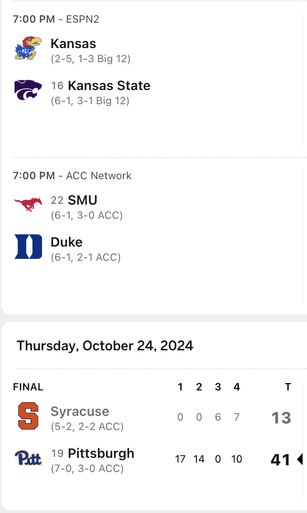The height and width of the screenshot is (513, 307).
Task: Click Syracuse's final score of 13
Action: (x=281, y=418)
